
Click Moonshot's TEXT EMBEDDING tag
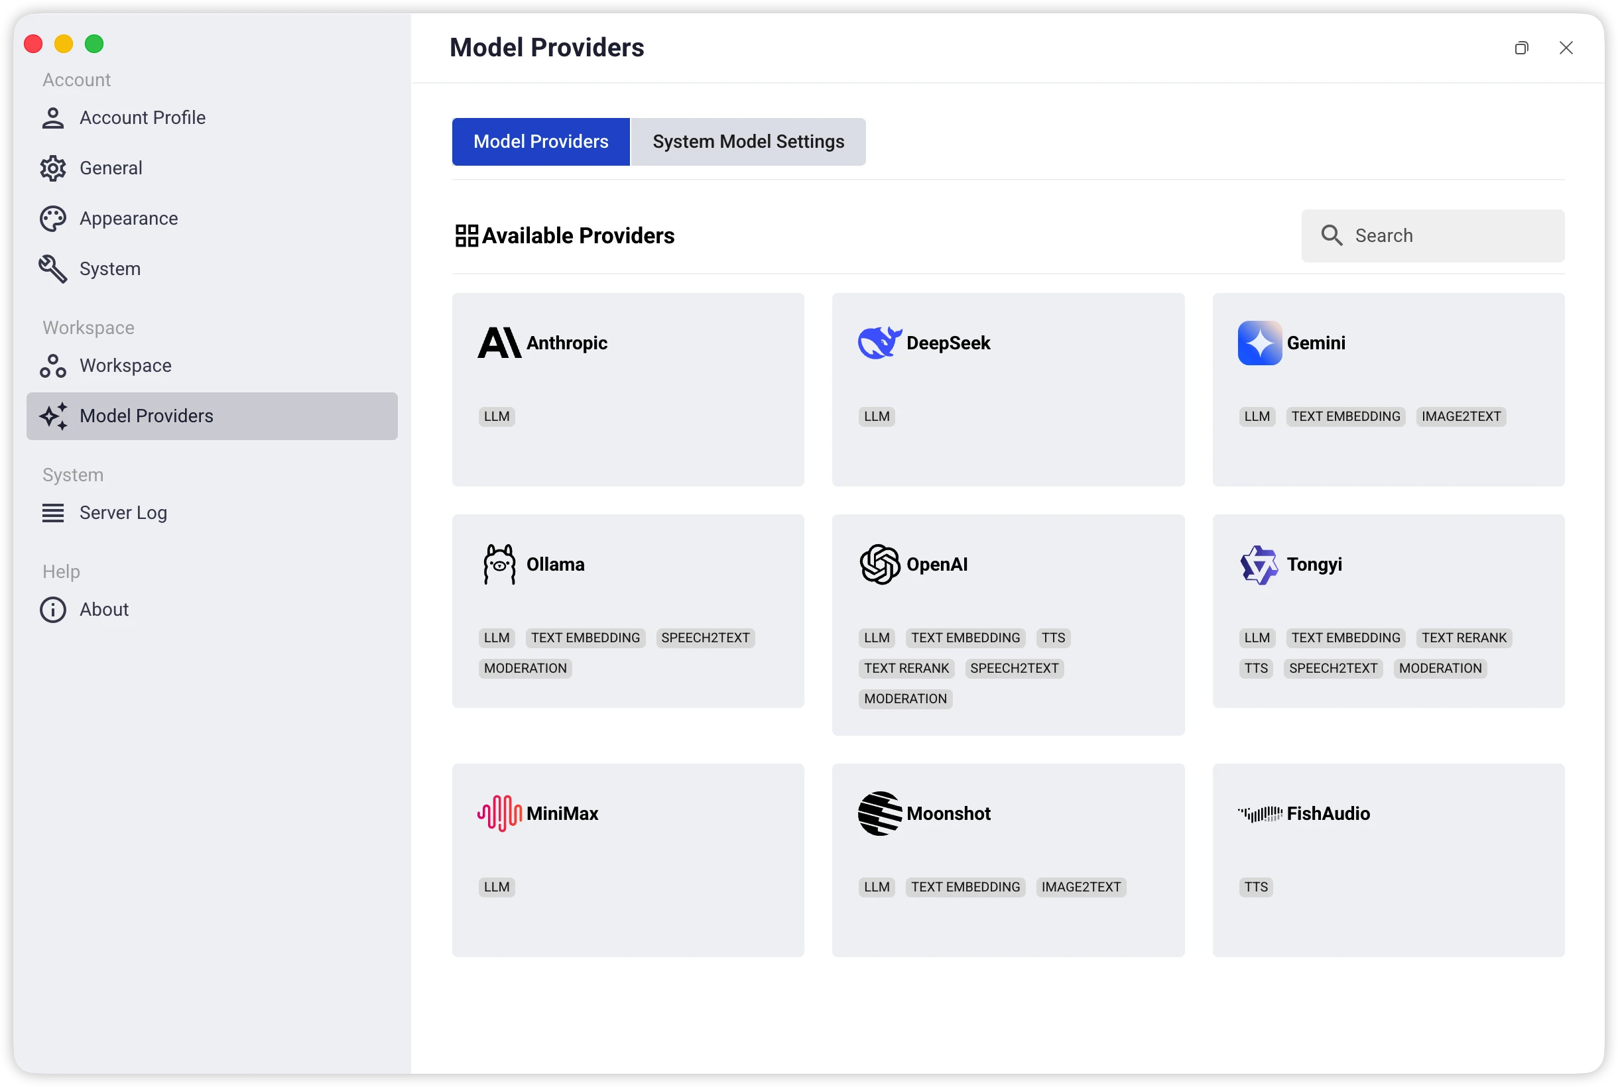click(x=965, y=887)
